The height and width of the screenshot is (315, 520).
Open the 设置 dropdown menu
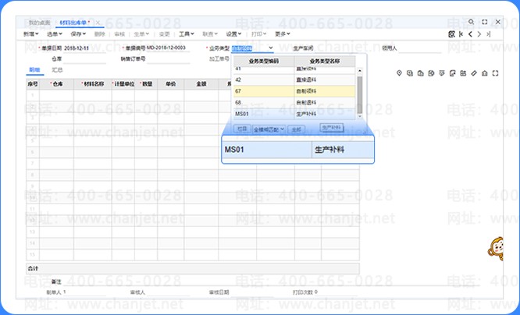233,34
